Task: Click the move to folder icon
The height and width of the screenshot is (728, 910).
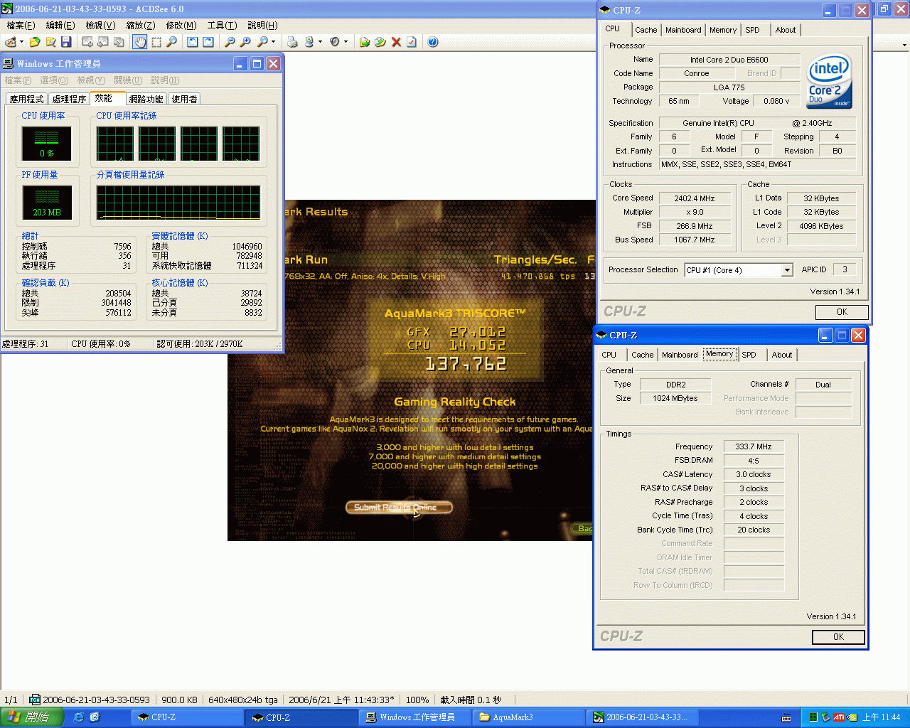Action: 365,42
